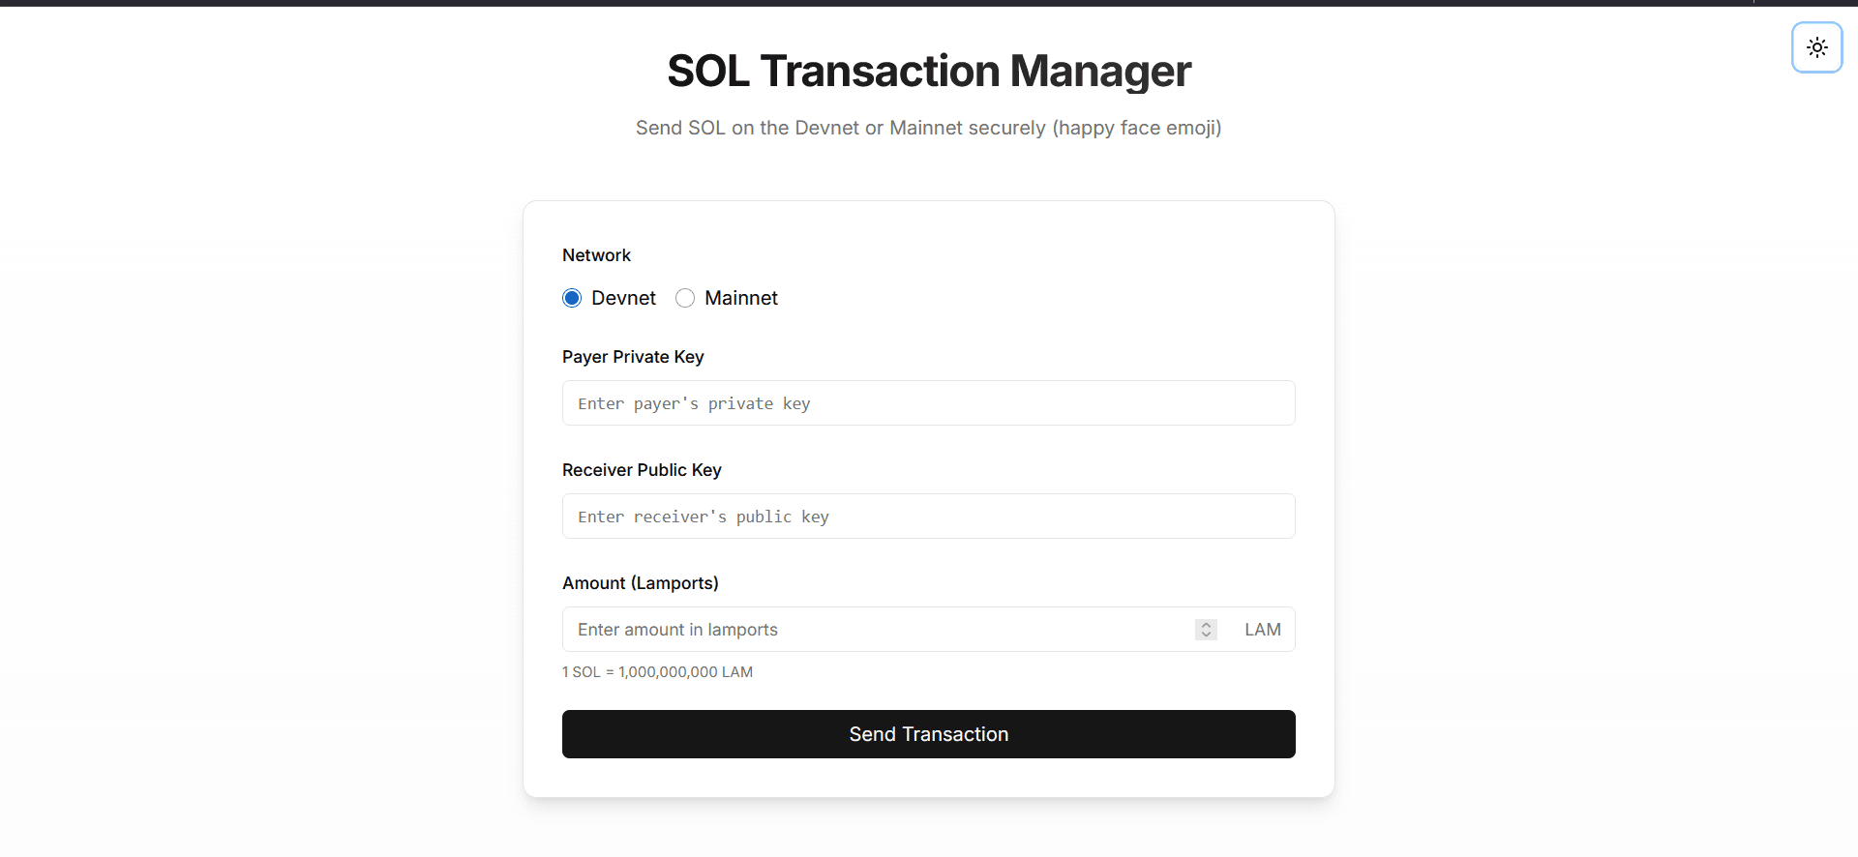Select the Devnet network radio button

(571, 298)
